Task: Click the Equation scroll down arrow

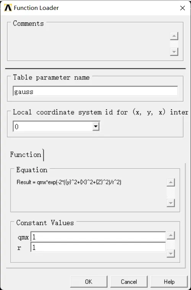Action: [171, 203]
